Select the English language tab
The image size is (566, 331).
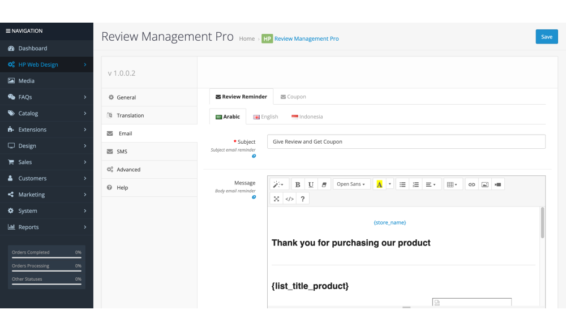pos(265,117)
